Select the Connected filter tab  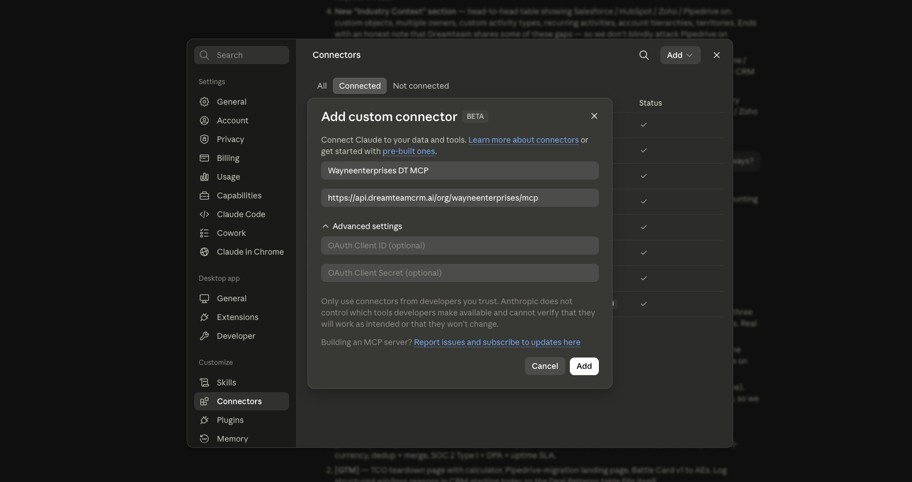360,86
